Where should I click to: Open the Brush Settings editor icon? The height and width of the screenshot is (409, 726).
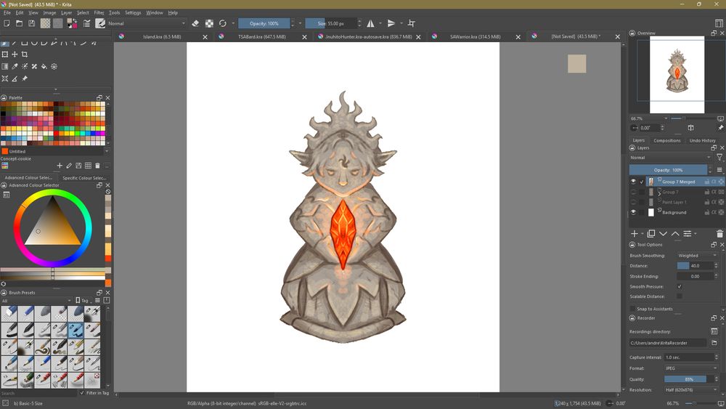[86, 23]
